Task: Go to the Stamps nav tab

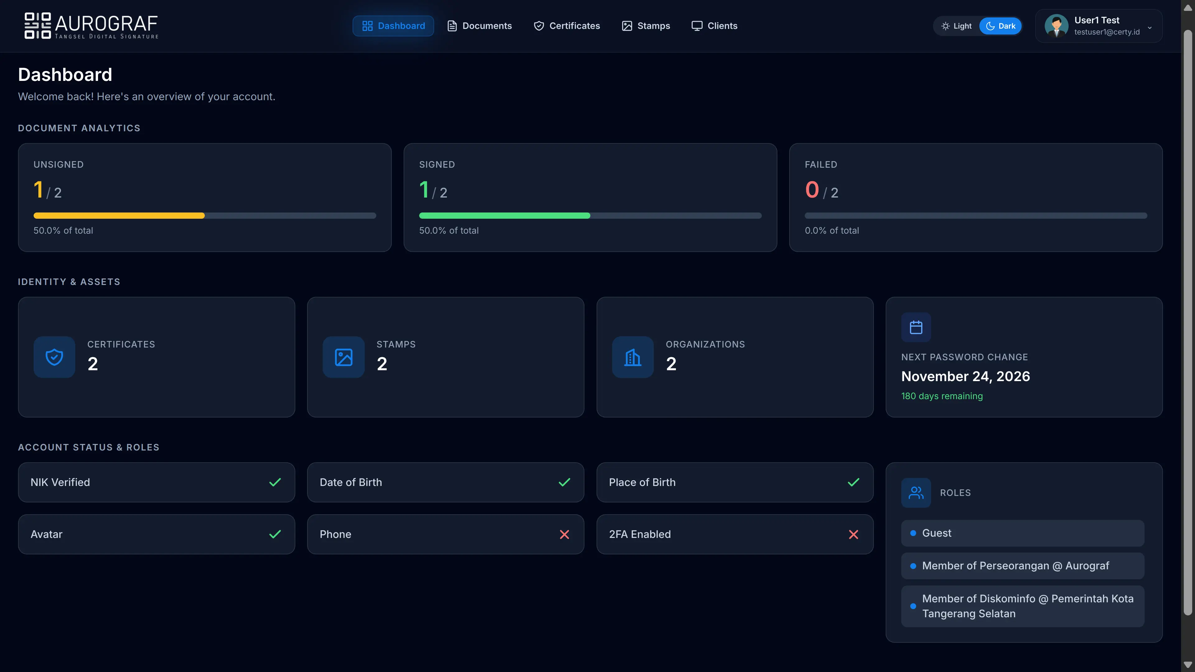Action: (x=646, y=26)
